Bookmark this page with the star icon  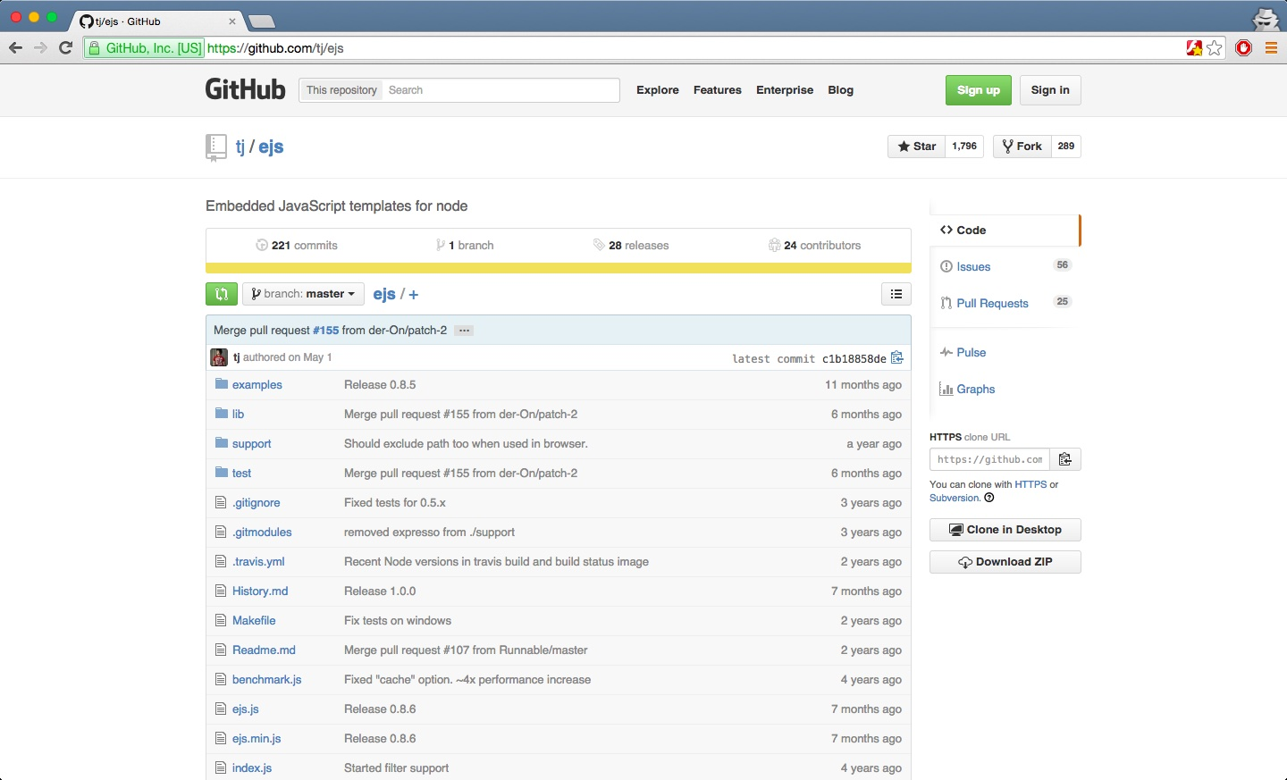1215,48
